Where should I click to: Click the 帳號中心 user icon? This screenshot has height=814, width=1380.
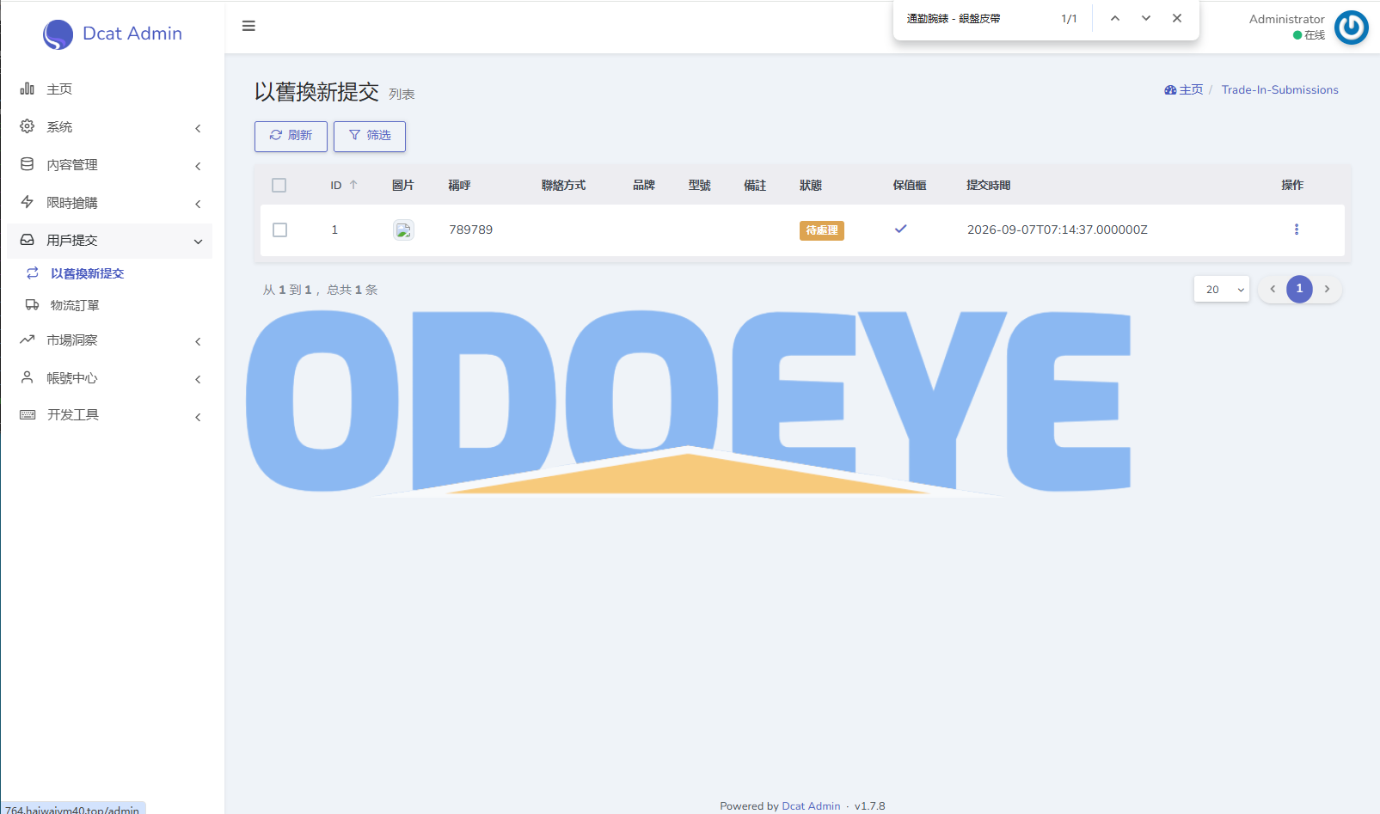[28, 377]
